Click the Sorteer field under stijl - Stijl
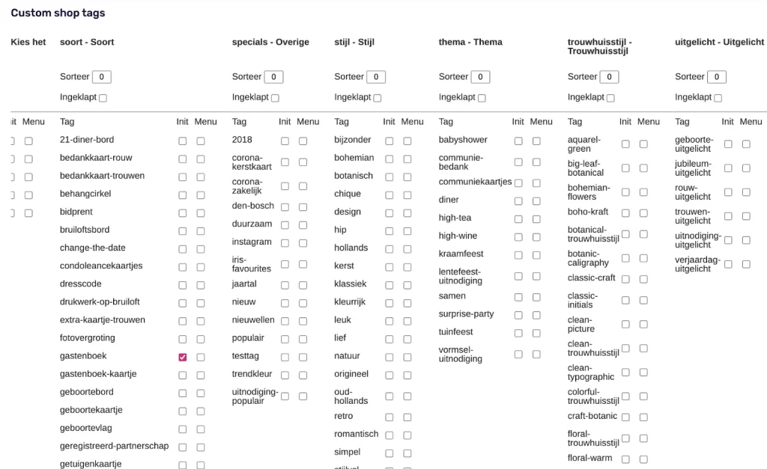767x469 pixels. click(375, 76)
